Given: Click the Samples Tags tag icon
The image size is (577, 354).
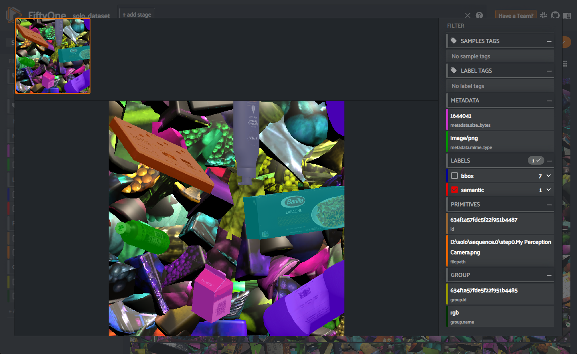Looking at the screenshot, I should pos(454,41).
